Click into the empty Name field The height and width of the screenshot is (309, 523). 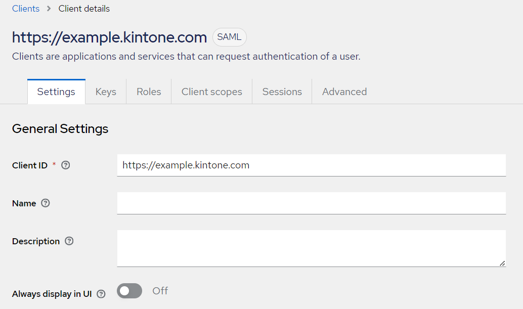point(311,203)
